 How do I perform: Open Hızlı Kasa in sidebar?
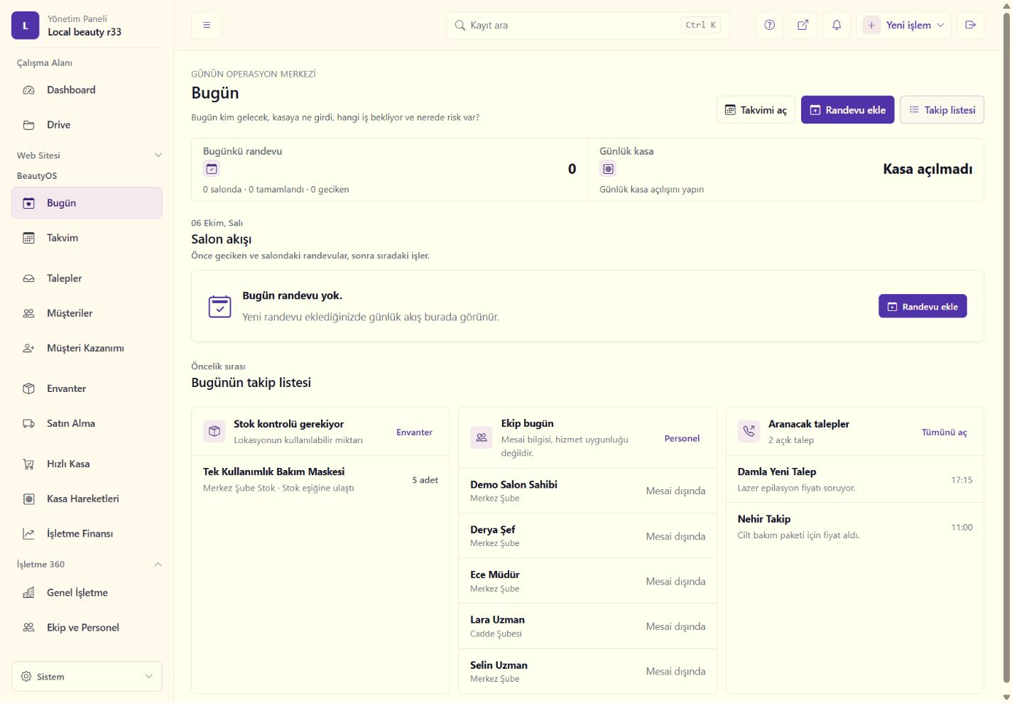87,464
